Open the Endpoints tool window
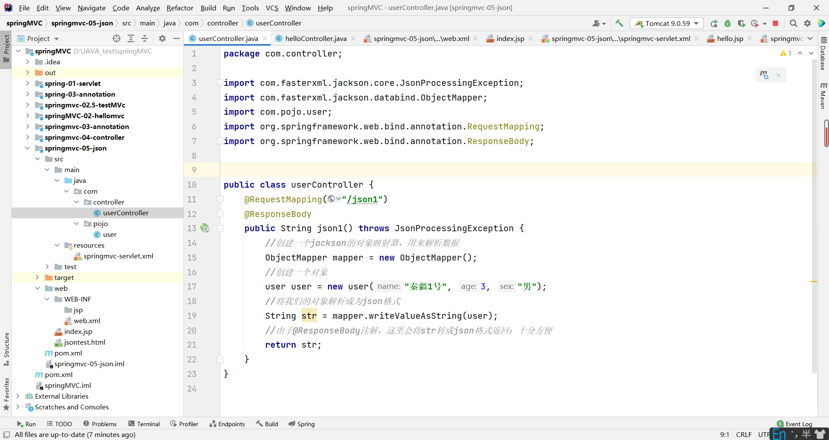829x440 pixels. pos(227,424)
